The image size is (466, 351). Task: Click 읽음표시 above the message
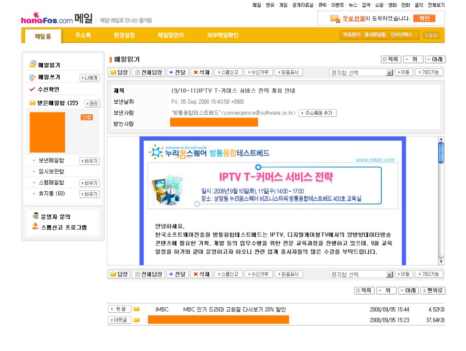pyautogui.click(x=289, y=72)
